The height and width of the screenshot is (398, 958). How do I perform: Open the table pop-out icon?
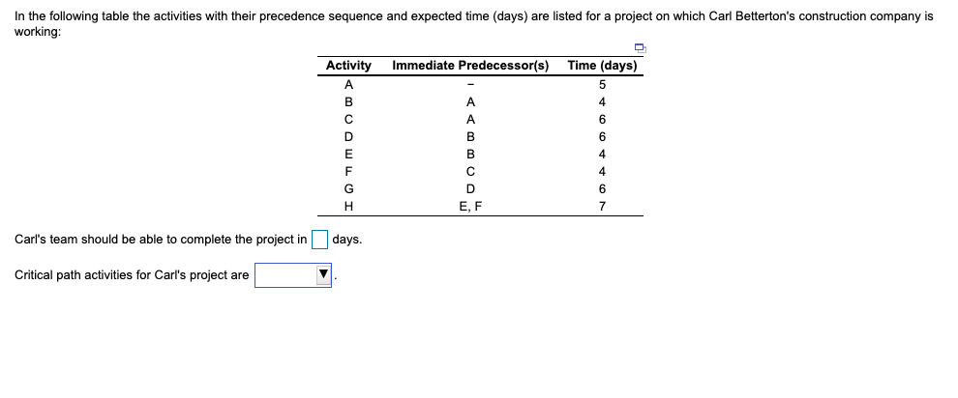640,47
